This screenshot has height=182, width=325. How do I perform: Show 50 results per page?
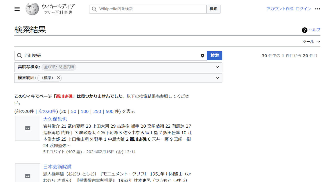pos(74,111)
